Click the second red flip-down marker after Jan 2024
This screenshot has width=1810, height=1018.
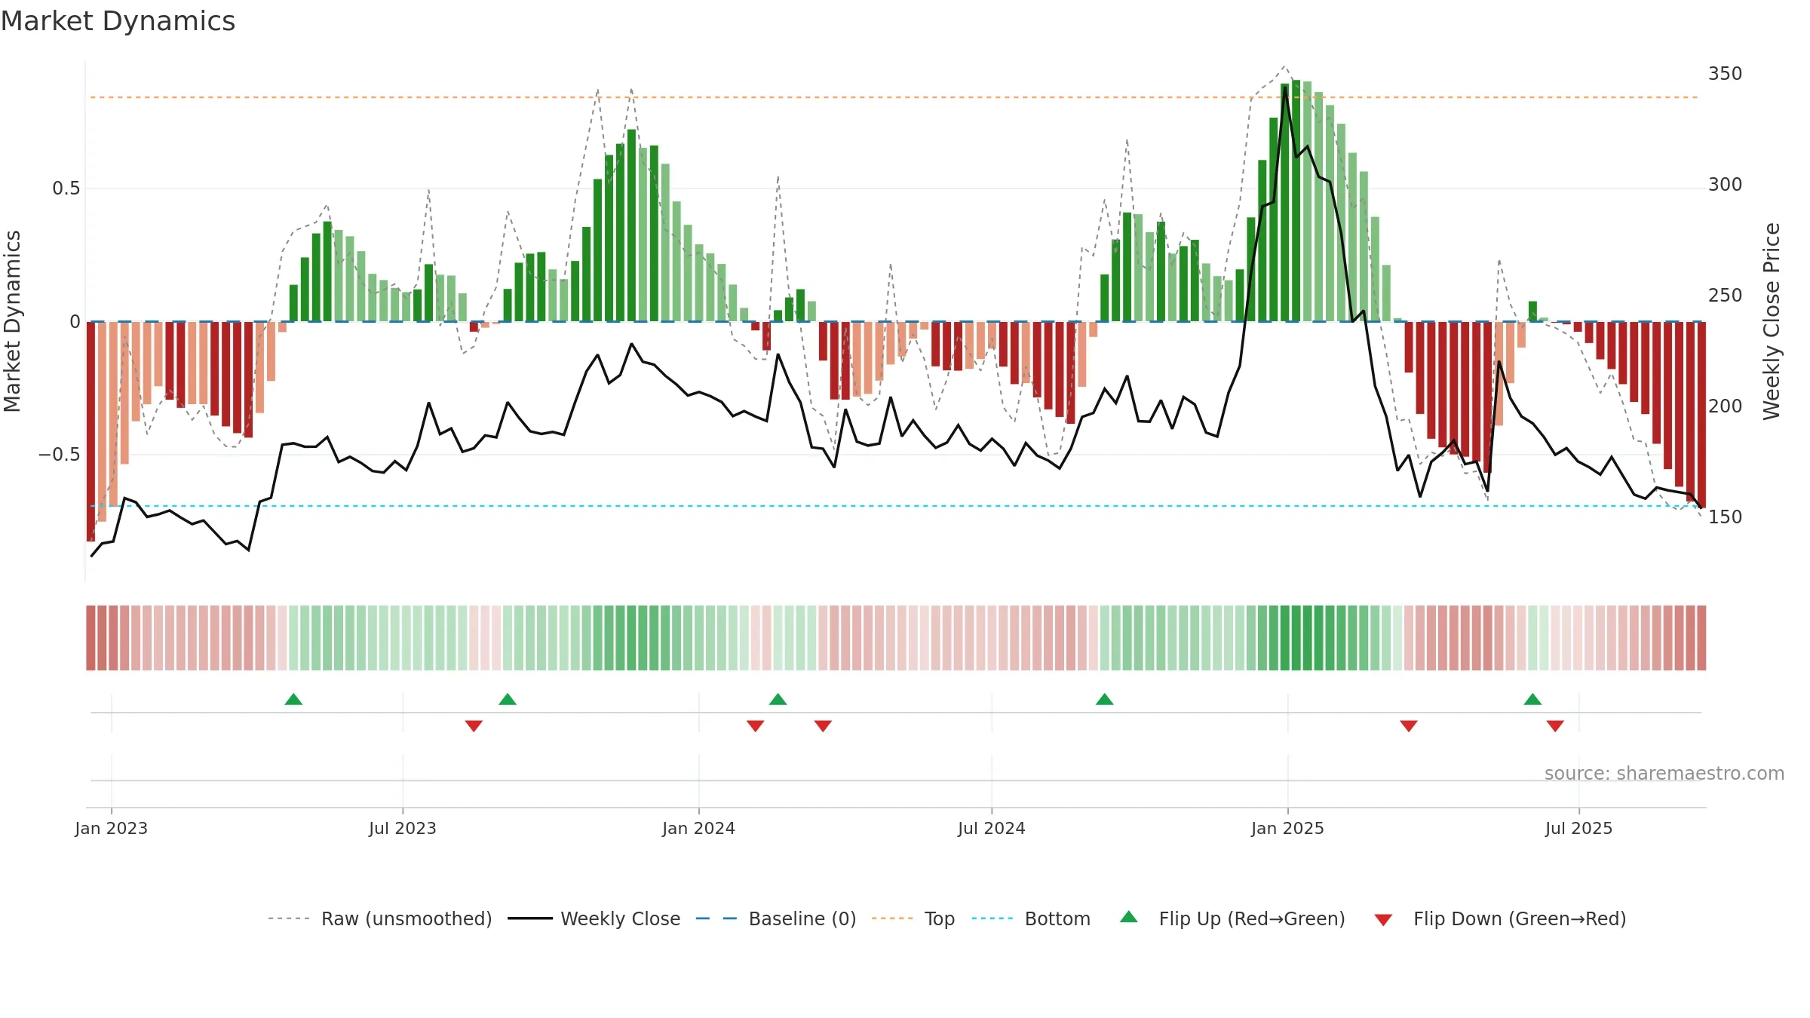point(823,725)
